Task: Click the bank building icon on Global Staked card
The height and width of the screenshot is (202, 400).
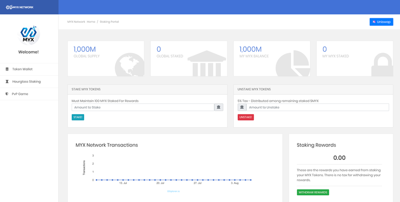Action: point(206,64)
